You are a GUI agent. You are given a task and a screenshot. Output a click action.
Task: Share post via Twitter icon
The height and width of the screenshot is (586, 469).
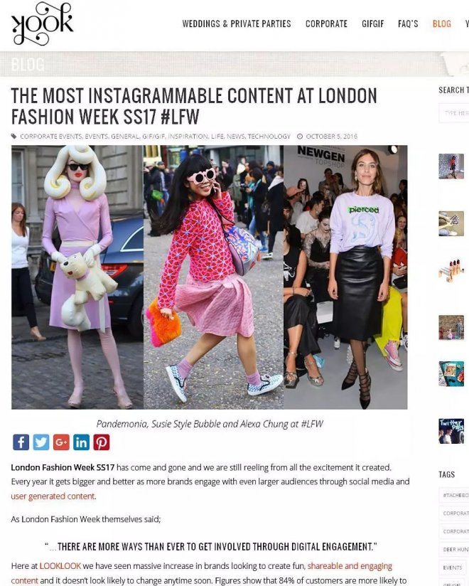pos(41,442)
